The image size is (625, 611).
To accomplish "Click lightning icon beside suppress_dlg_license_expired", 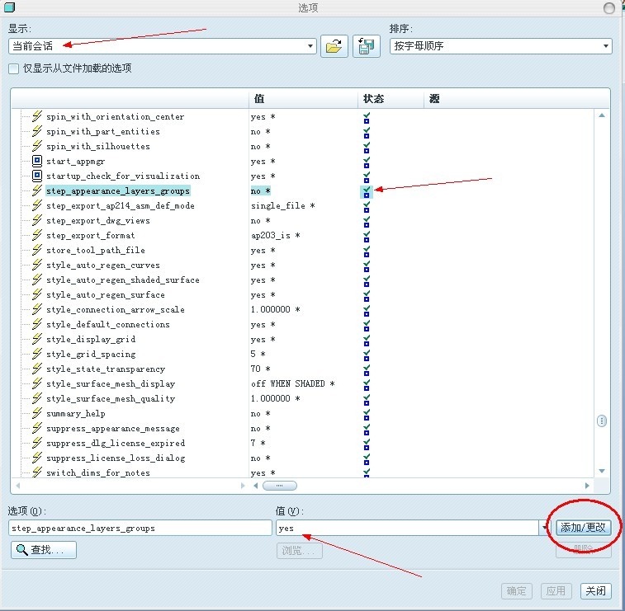I will click(37, 443).
